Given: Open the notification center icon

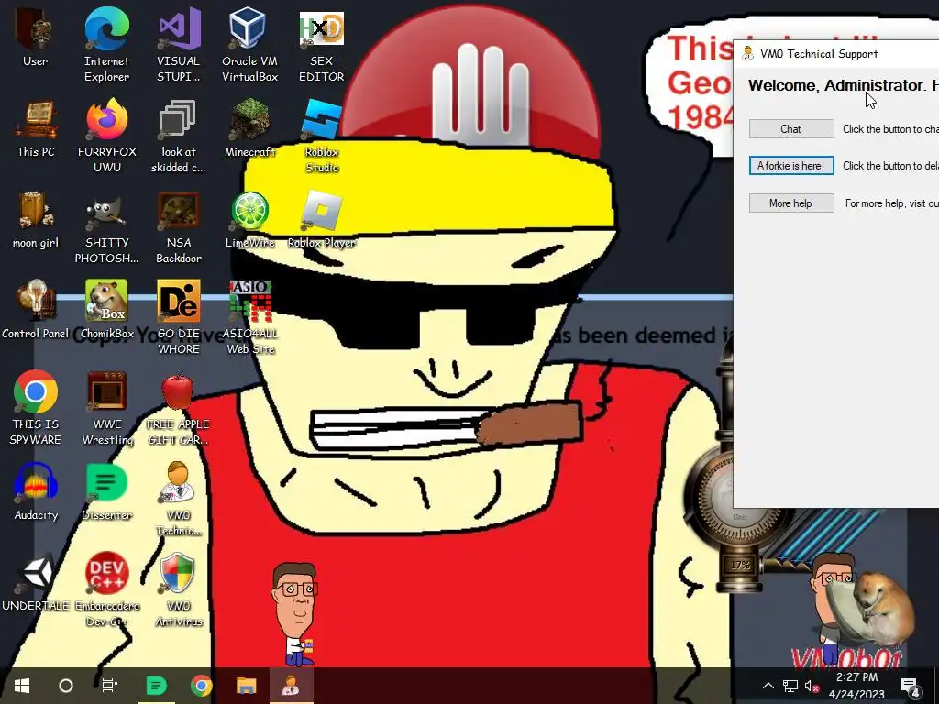Looking at the screenshot, I should 910,686.
